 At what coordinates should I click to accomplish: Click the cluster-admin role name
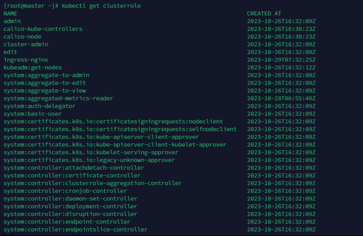pos(26,44)
